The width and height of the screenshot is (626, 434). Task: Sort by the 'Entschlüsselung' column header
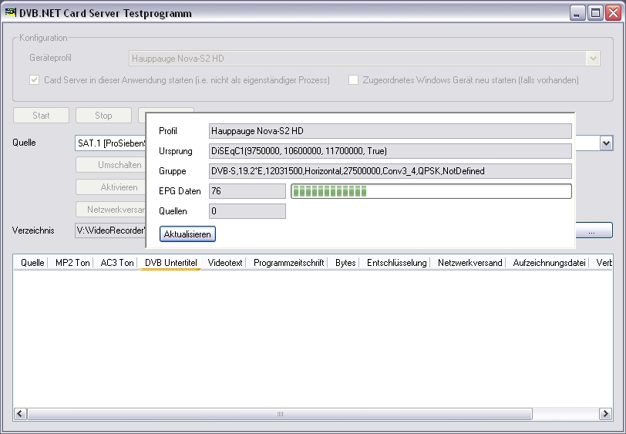(396, 263)
